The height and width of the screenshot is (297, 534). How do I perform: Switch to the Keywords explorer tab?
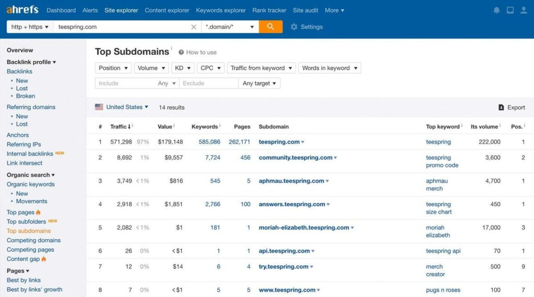pyautogui.click(x=221, y=10)
